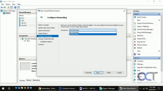
Task: Click the Up folder toolbar icon
Action: click(8, 7)
